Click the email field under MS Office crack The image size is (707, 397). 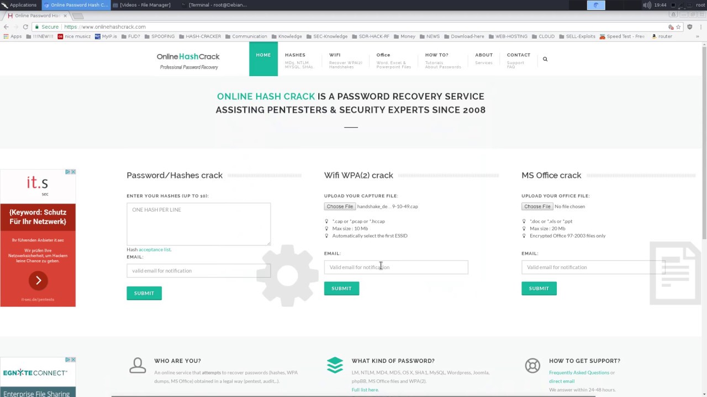pos(593,267)
